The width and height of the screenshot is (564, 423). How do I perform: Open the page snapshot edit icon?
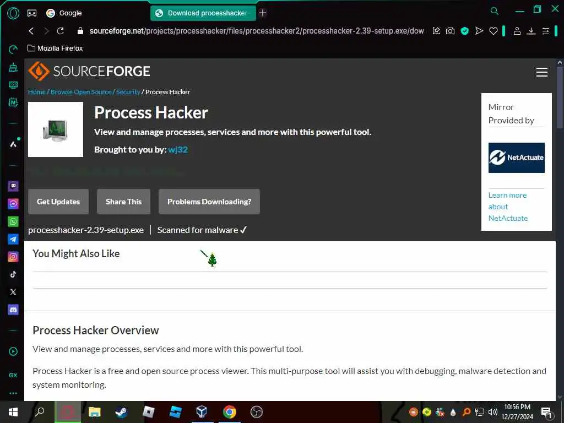436,31
